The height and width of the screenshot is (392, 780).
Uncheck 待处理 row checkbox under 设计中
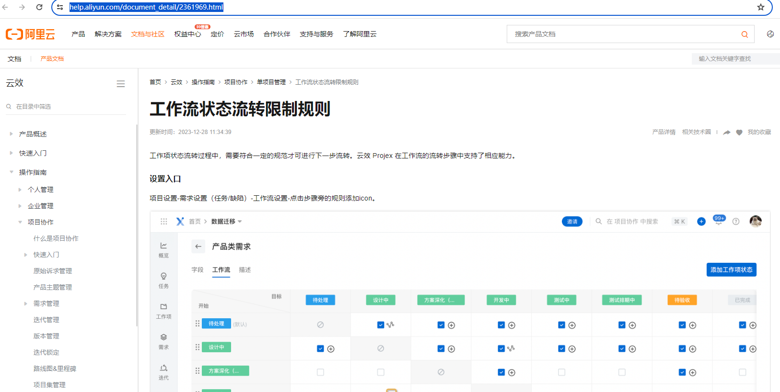(381, 325)
